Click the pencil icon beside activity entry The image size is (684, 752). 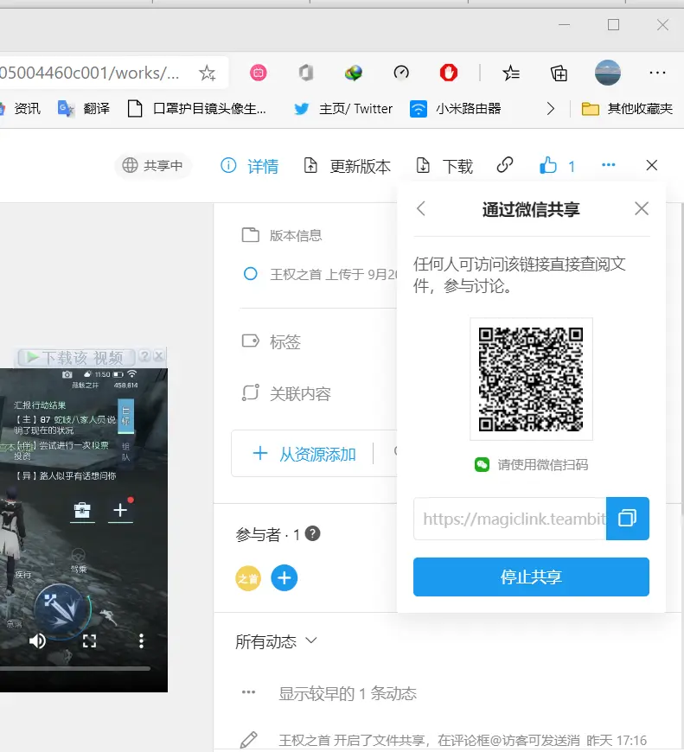[x=248, y=740]
